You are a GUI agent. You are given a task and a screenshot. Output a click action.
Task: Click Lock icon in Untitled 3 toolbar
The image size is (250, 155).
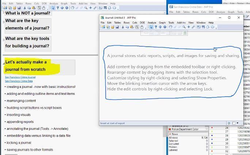(x=142, y=27)
